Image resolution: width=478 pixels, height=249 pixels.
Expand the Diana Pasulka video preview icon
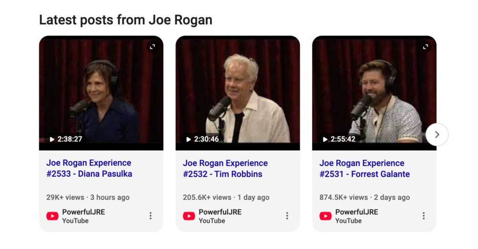(x=153, y=47)
